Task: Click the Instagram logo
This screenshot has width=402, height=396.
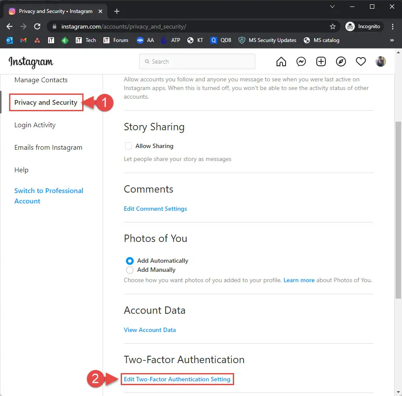Action: [x=31, y=62]
